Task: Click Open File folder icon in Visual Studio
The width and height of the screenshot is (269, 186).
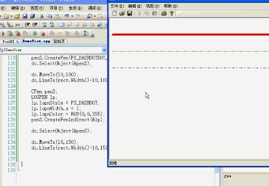Action: click(17, 16)
